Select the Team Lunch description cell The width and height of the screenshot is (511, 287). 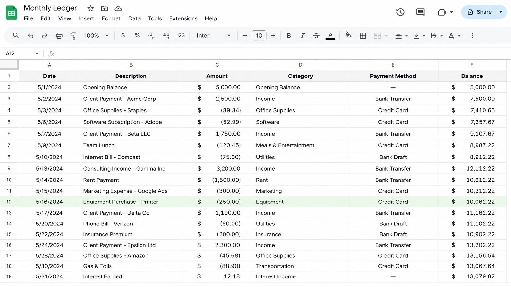coord(131,145)
